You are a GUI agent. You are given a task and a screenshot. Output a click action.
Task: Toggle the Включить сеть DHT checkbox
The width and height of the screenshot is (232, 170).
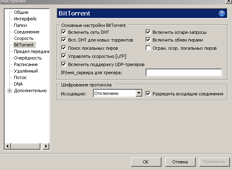tap(64, 32)
